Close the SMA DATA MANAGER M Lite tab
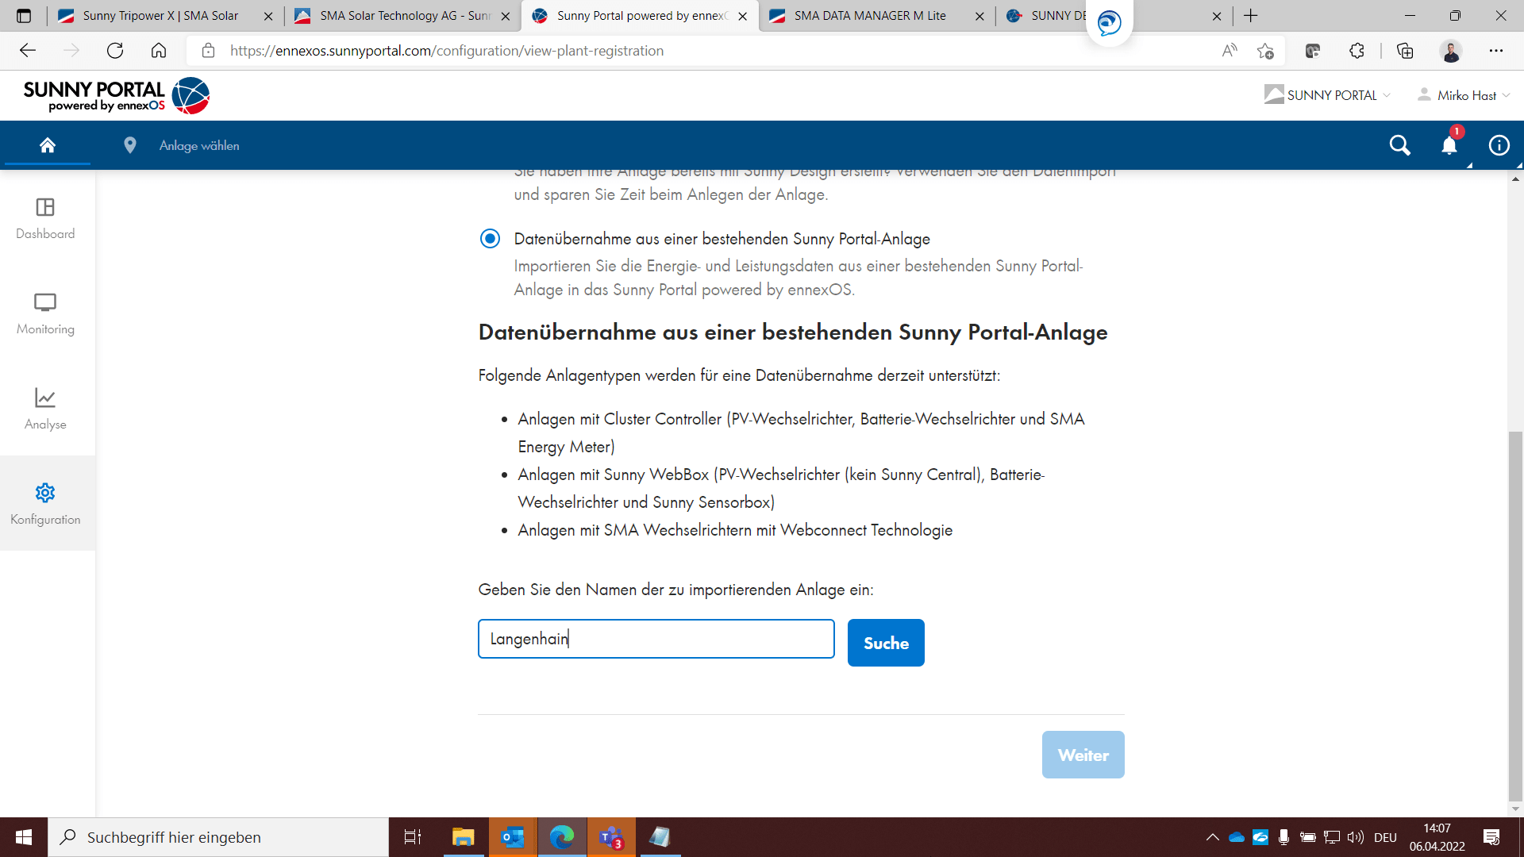Screen dimensions: 1524x857 (979, 16)
